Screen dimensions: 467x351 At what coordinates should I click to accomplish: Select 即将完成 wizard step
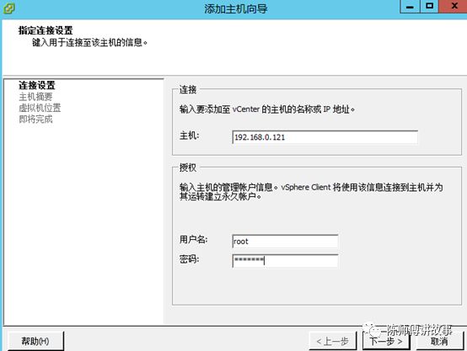[x=35, y=120]
